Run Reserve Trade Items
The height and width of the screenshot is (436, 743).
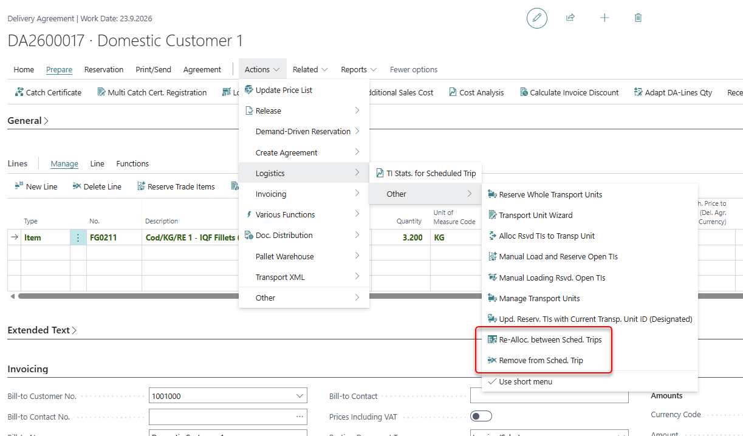click(x=176, y=186)
